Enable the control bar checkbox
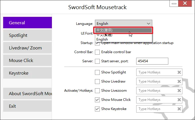The image size is (195, 120). click(97, 52)
